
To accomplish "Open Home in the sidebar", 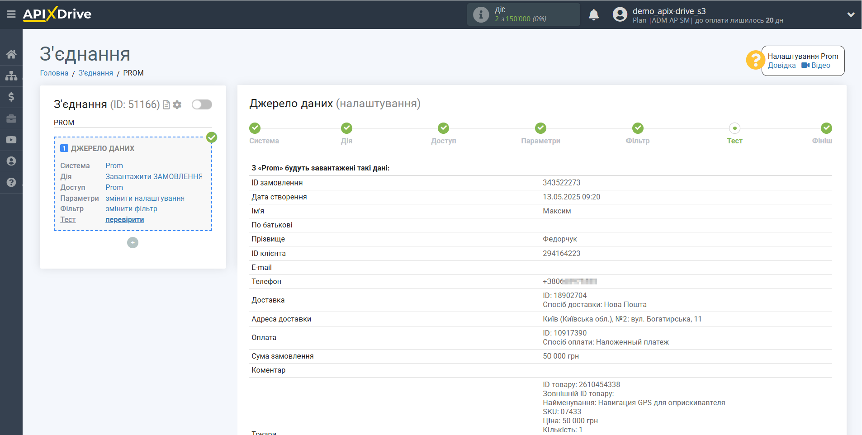I will [11, 54].
